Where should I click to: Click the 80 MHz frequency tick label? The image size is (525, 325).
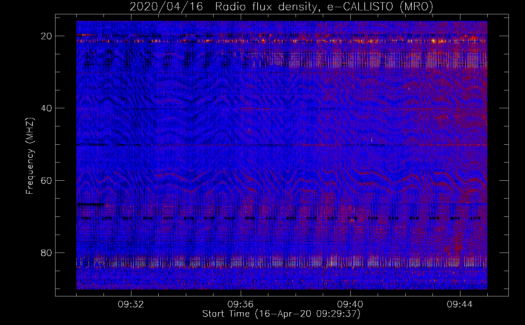46,253
